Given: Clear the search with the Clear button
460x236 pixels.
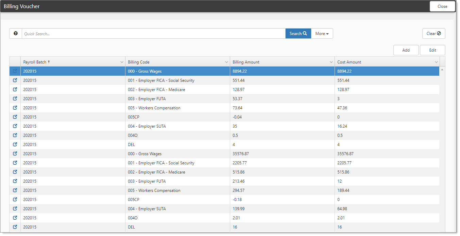Looking at the screenshot, I should 434,34.
